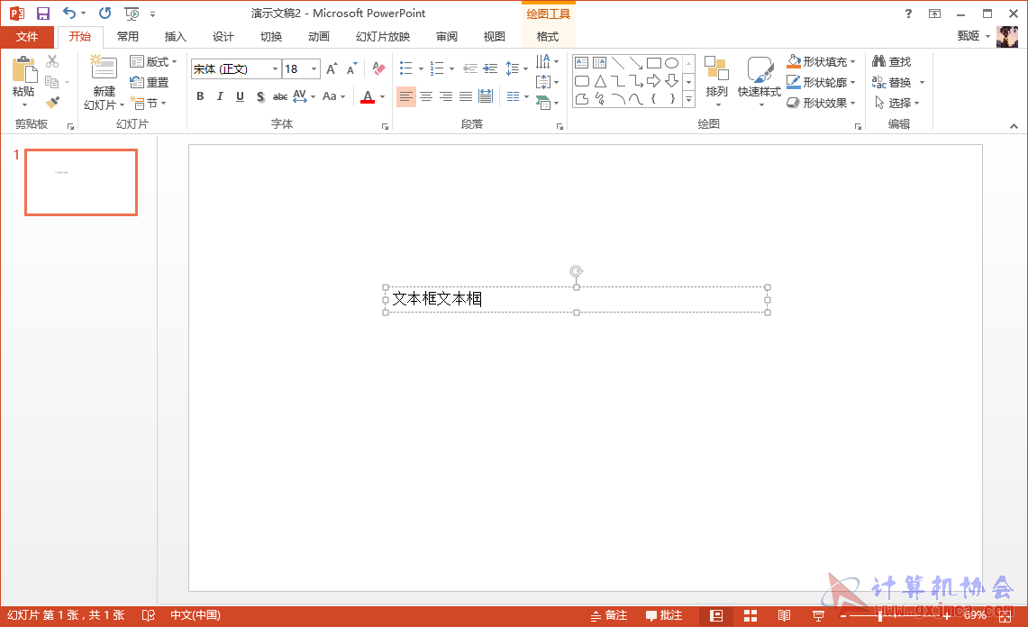Open 批注 comments pane from status bar
Screen dimensions: 1028x627
click(664, 615)
